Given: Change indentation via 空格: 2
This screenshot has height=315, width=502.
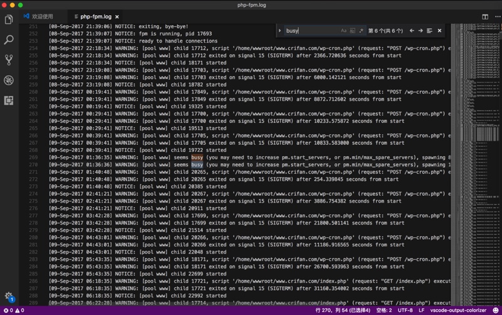Looking at the screenshot, I should tap(384, 310).
